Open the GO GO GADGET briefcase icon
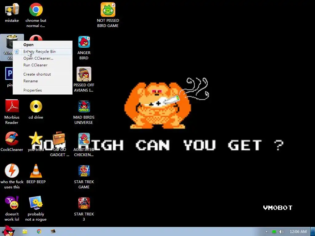 (x=59, y=138)
